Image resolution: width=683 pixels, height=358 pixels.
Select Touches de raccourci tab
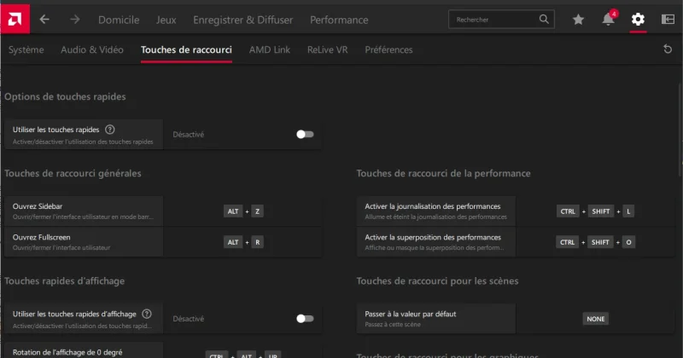(186, 49)
